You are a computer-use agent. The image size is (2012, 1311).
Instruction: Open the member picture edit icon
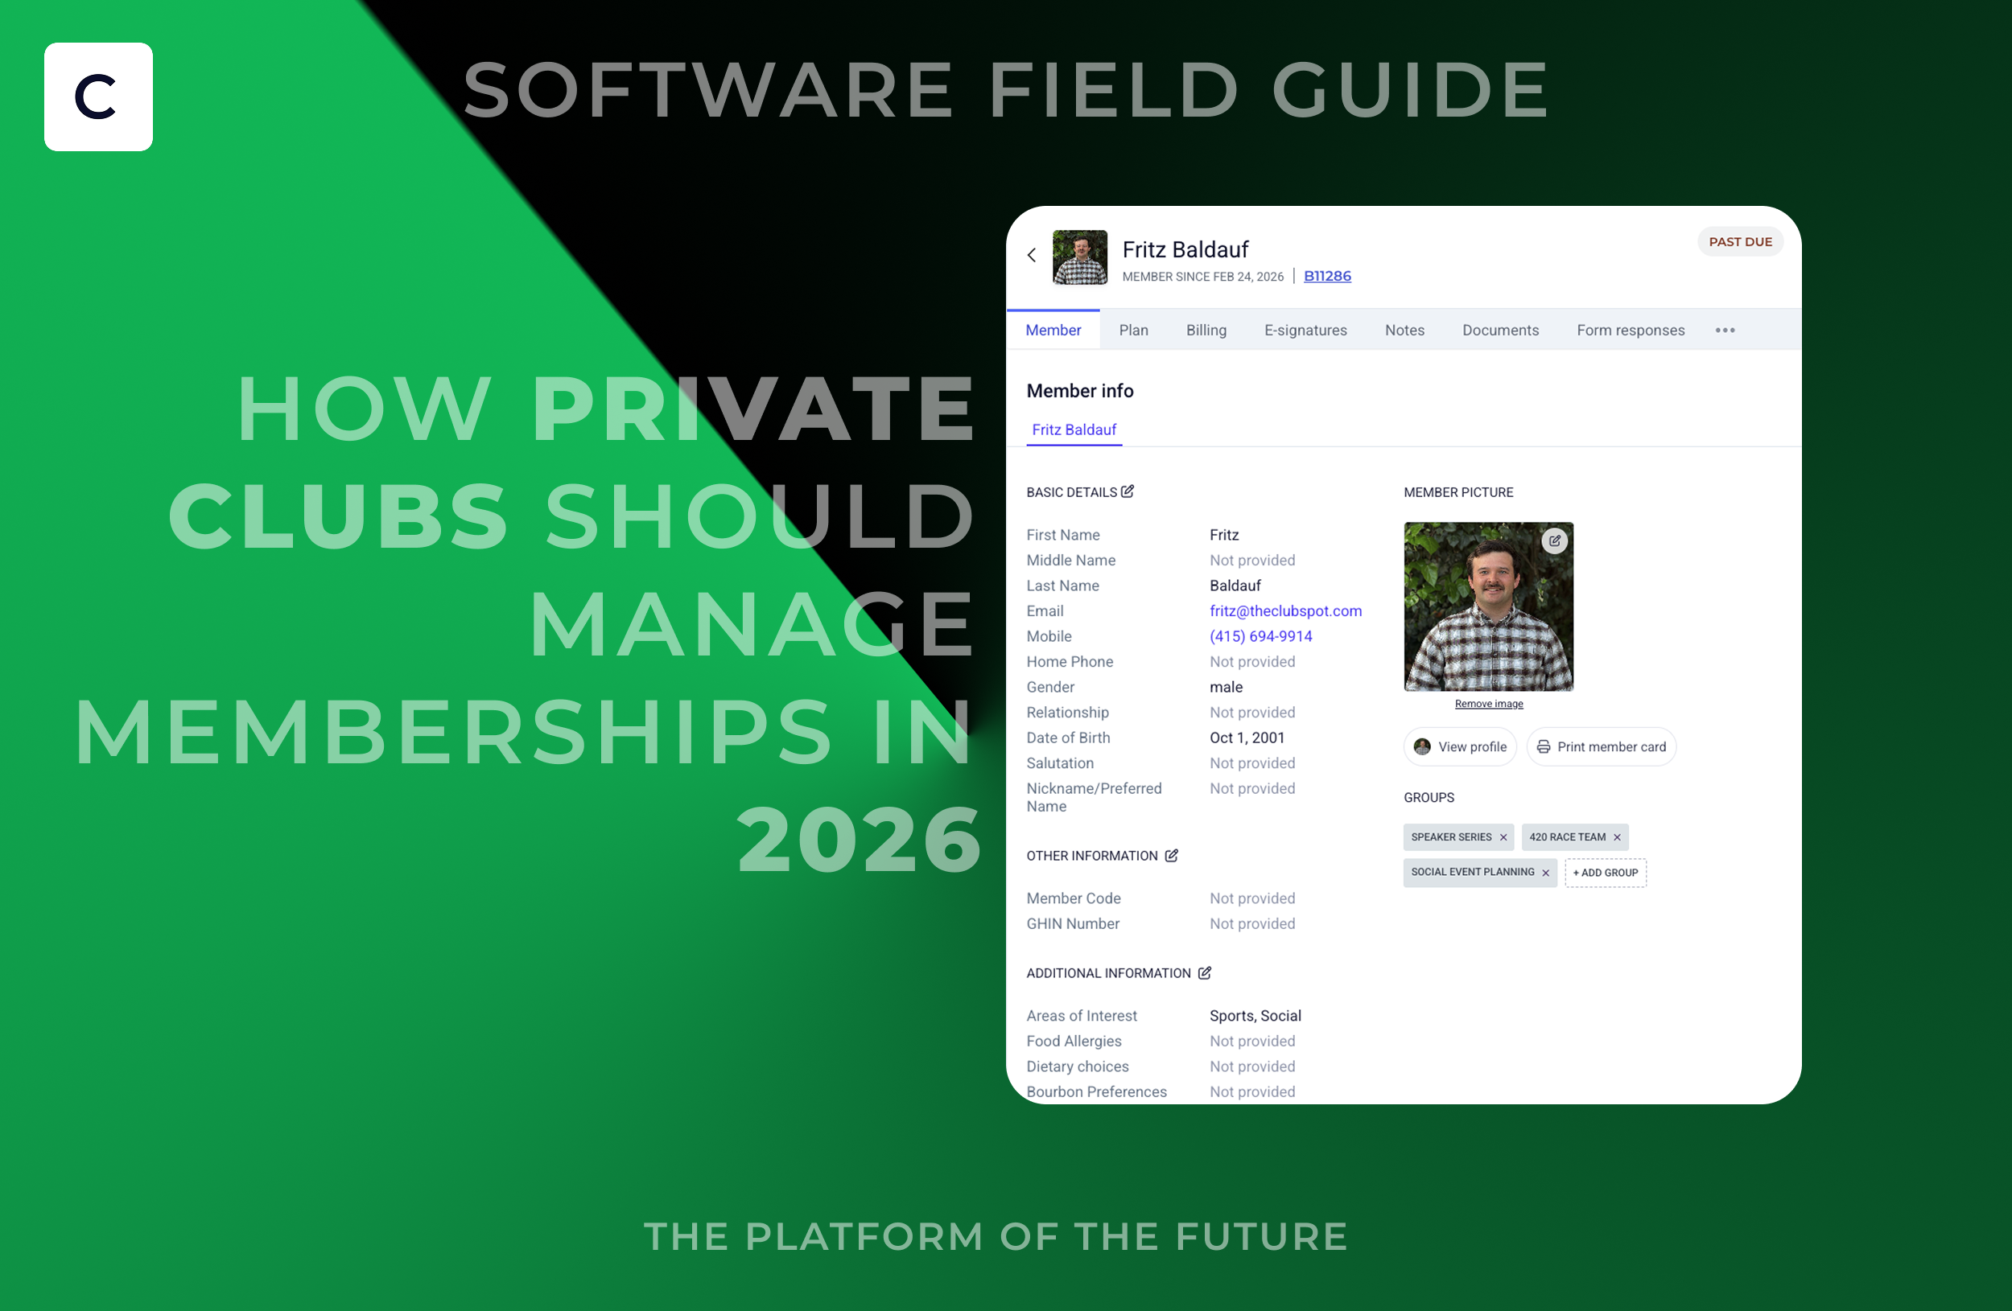(1554, 540)
